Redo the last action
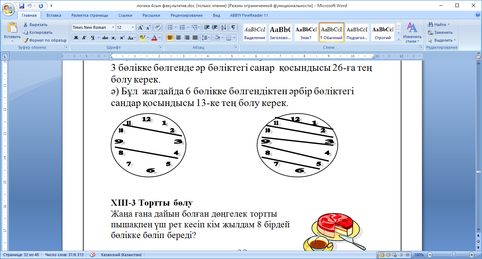 (x=41, y=6)
